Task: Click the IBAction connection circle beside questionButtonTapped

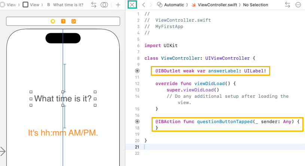Action: pos(137,122)
